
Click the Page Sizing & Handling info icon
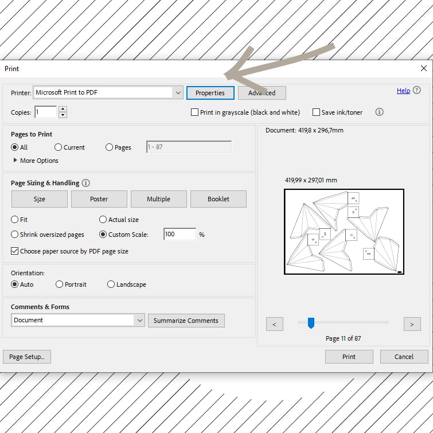86,183
